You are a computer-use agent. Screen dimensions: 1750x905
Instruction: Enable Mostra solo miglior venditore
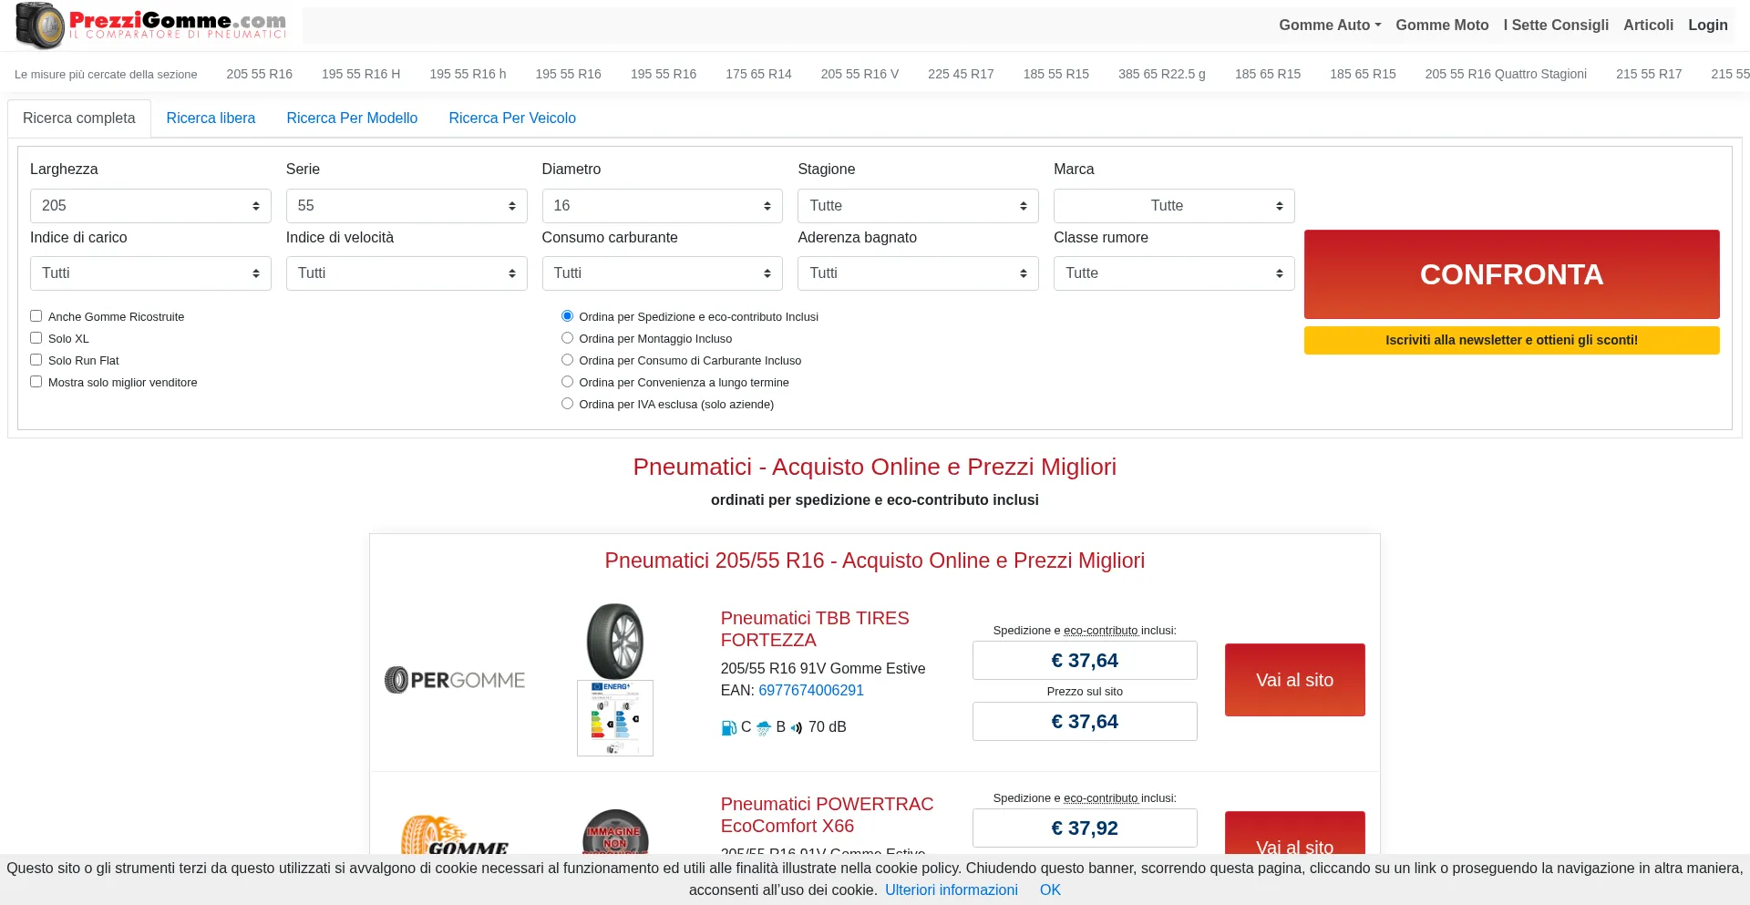pyautogui.click(x=36, y=382)
